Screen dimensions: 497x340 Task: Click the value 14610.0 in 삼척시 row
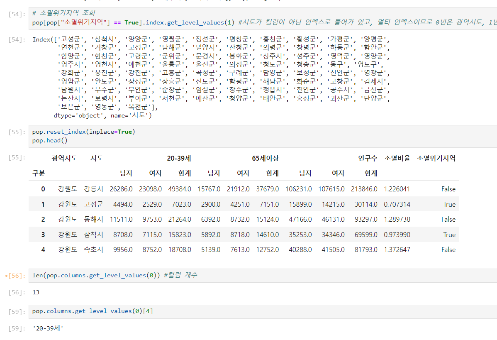point(268,235)
